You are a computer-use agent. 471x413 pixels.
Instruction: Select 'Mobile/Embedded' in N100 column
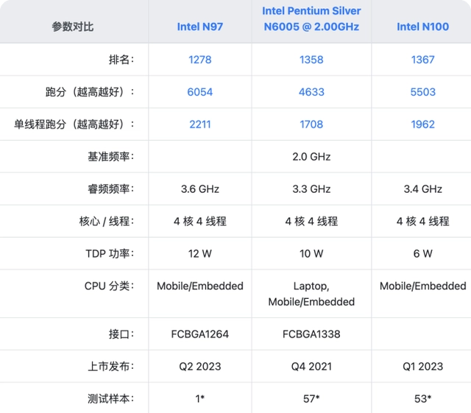[422, 286]
